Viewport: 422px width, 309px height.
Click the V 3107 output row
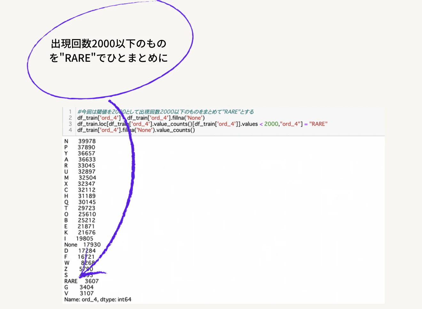coord(78,293)
